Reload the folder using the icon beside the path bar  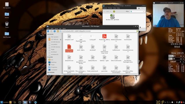pyautogui.click(x=137, y=31)
